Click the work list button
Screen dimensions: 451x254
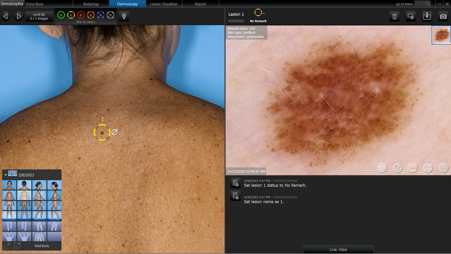point(39,17)
